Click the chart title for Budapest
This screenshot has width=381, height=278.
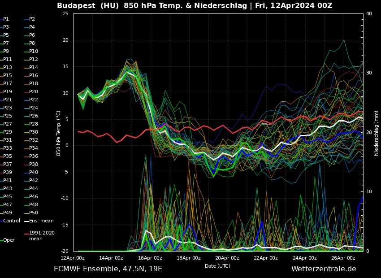pos(194,5)
